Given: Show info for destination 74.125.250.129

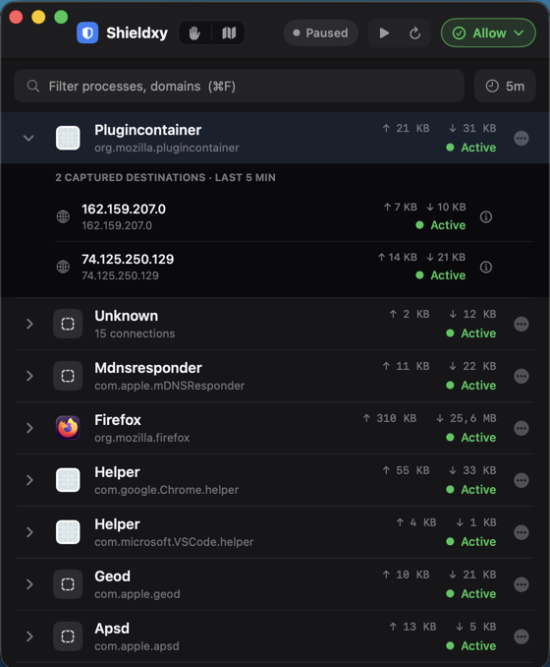Looking at the screenshot, I should pyautogui.click(x=486, y=268).
